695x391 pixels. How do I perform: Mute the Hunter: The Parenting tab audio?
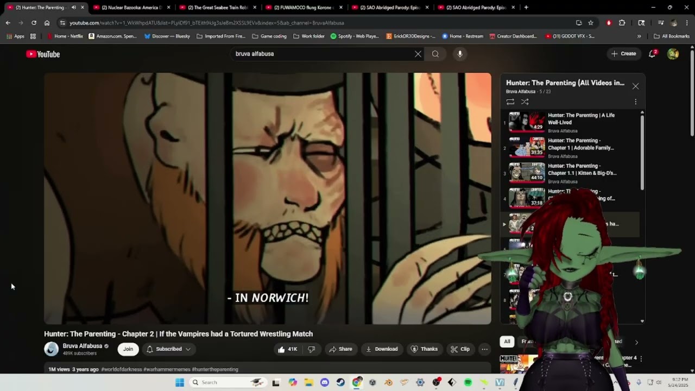pos(74,8)
